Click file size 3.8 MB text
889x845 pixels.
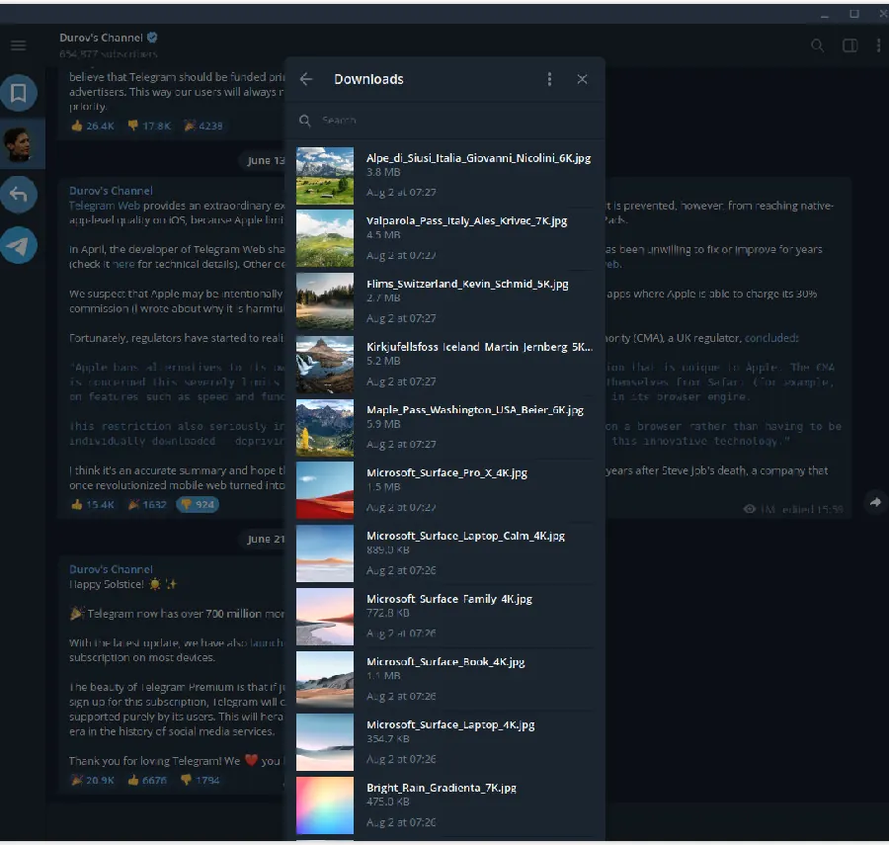pos(383,172)
